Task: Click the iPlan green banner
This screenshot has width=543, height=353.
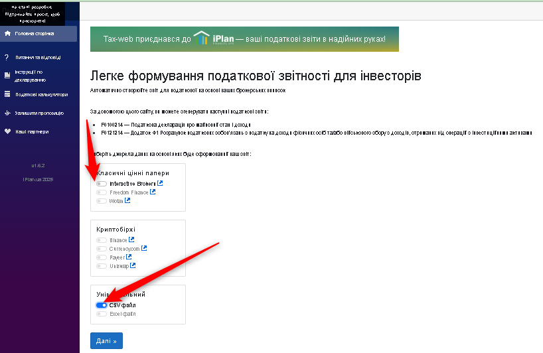Action: 244,39
